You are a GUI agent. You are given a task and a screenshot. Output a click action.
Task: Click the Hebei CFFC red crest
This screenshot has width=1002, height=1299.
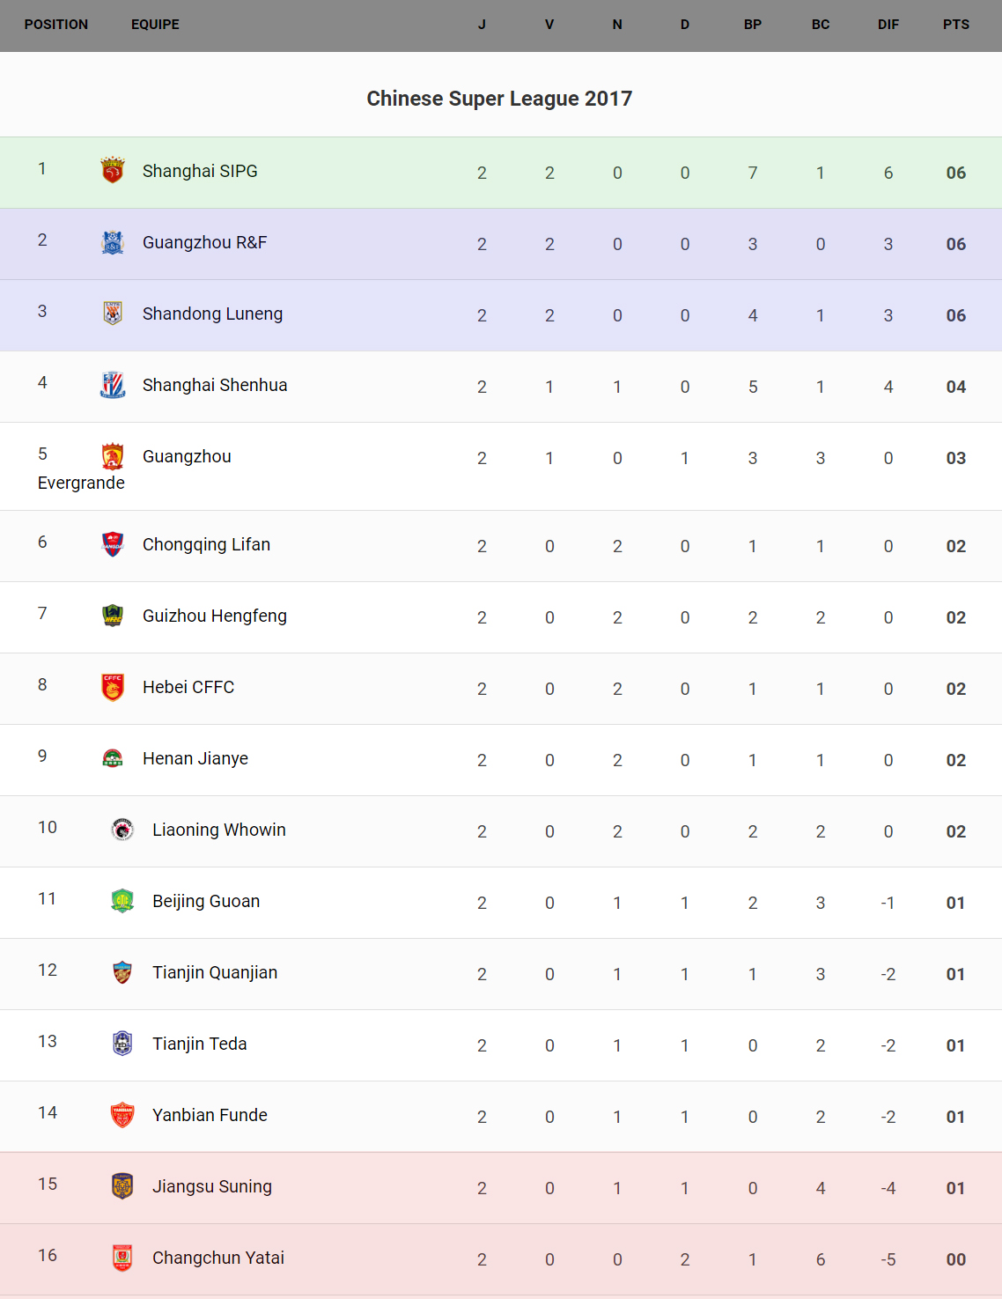click(x=113, y=687)
